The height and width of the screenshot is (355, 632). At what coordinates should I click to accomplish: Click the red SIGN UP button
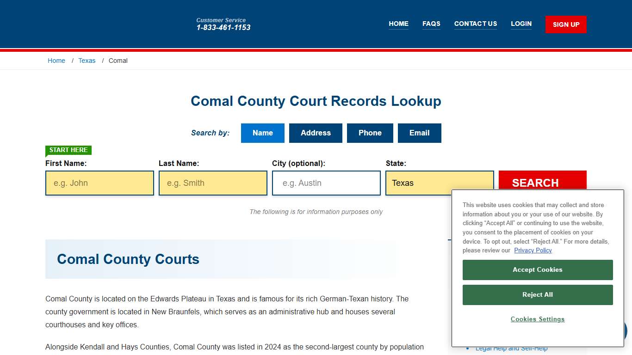(x=565, y=24)
